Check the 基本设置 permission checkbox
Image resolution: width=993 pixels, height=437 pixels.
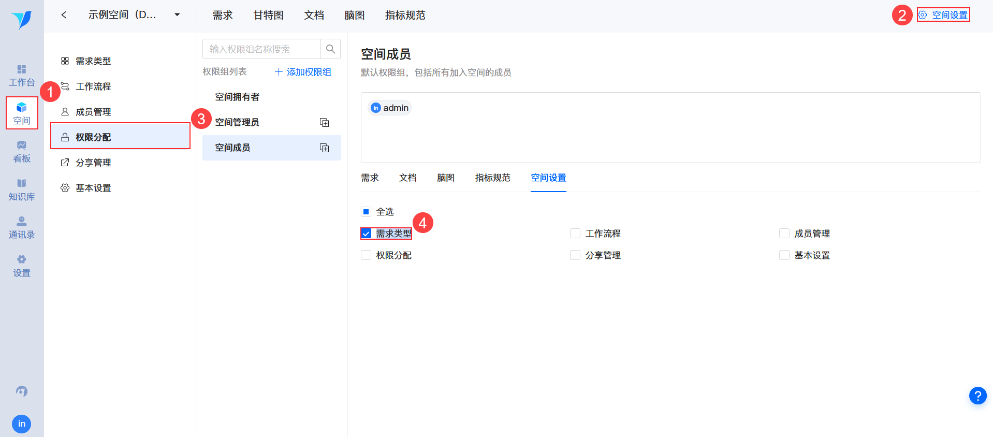784,255
